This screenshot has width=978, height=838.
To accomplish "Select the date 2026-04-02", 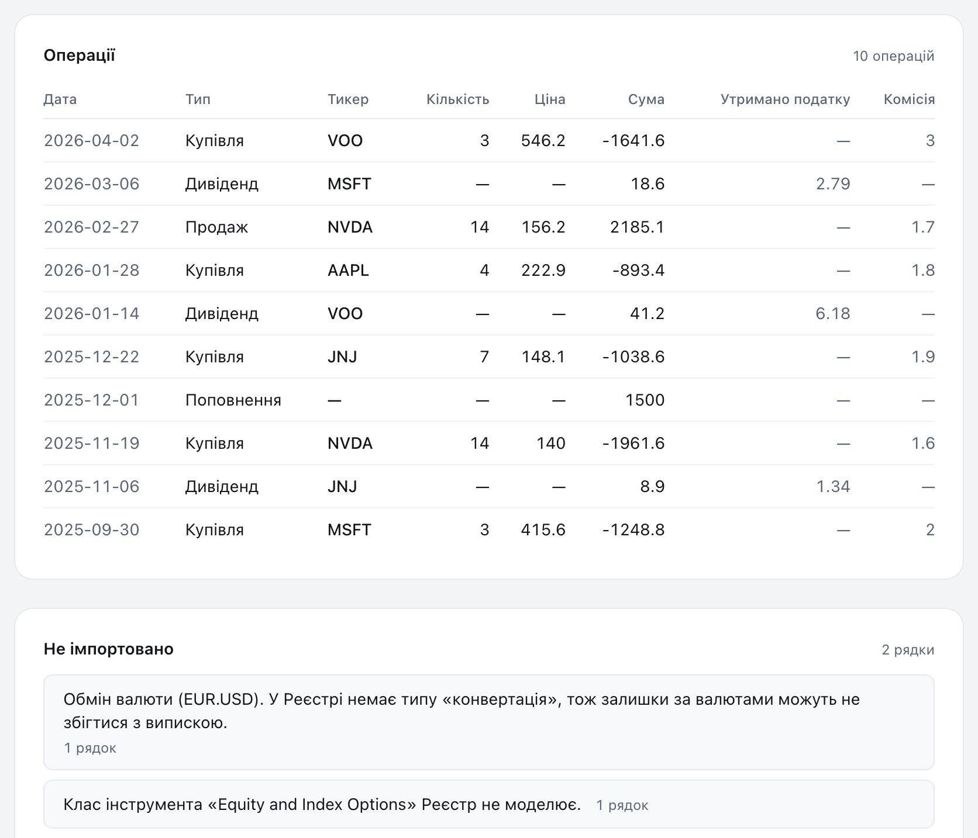I will point(92,141).
